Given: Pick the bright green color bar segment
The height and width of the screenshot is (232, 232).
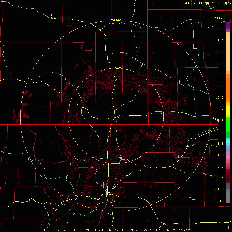Looking at the screenshot, I should coord(228,125).
